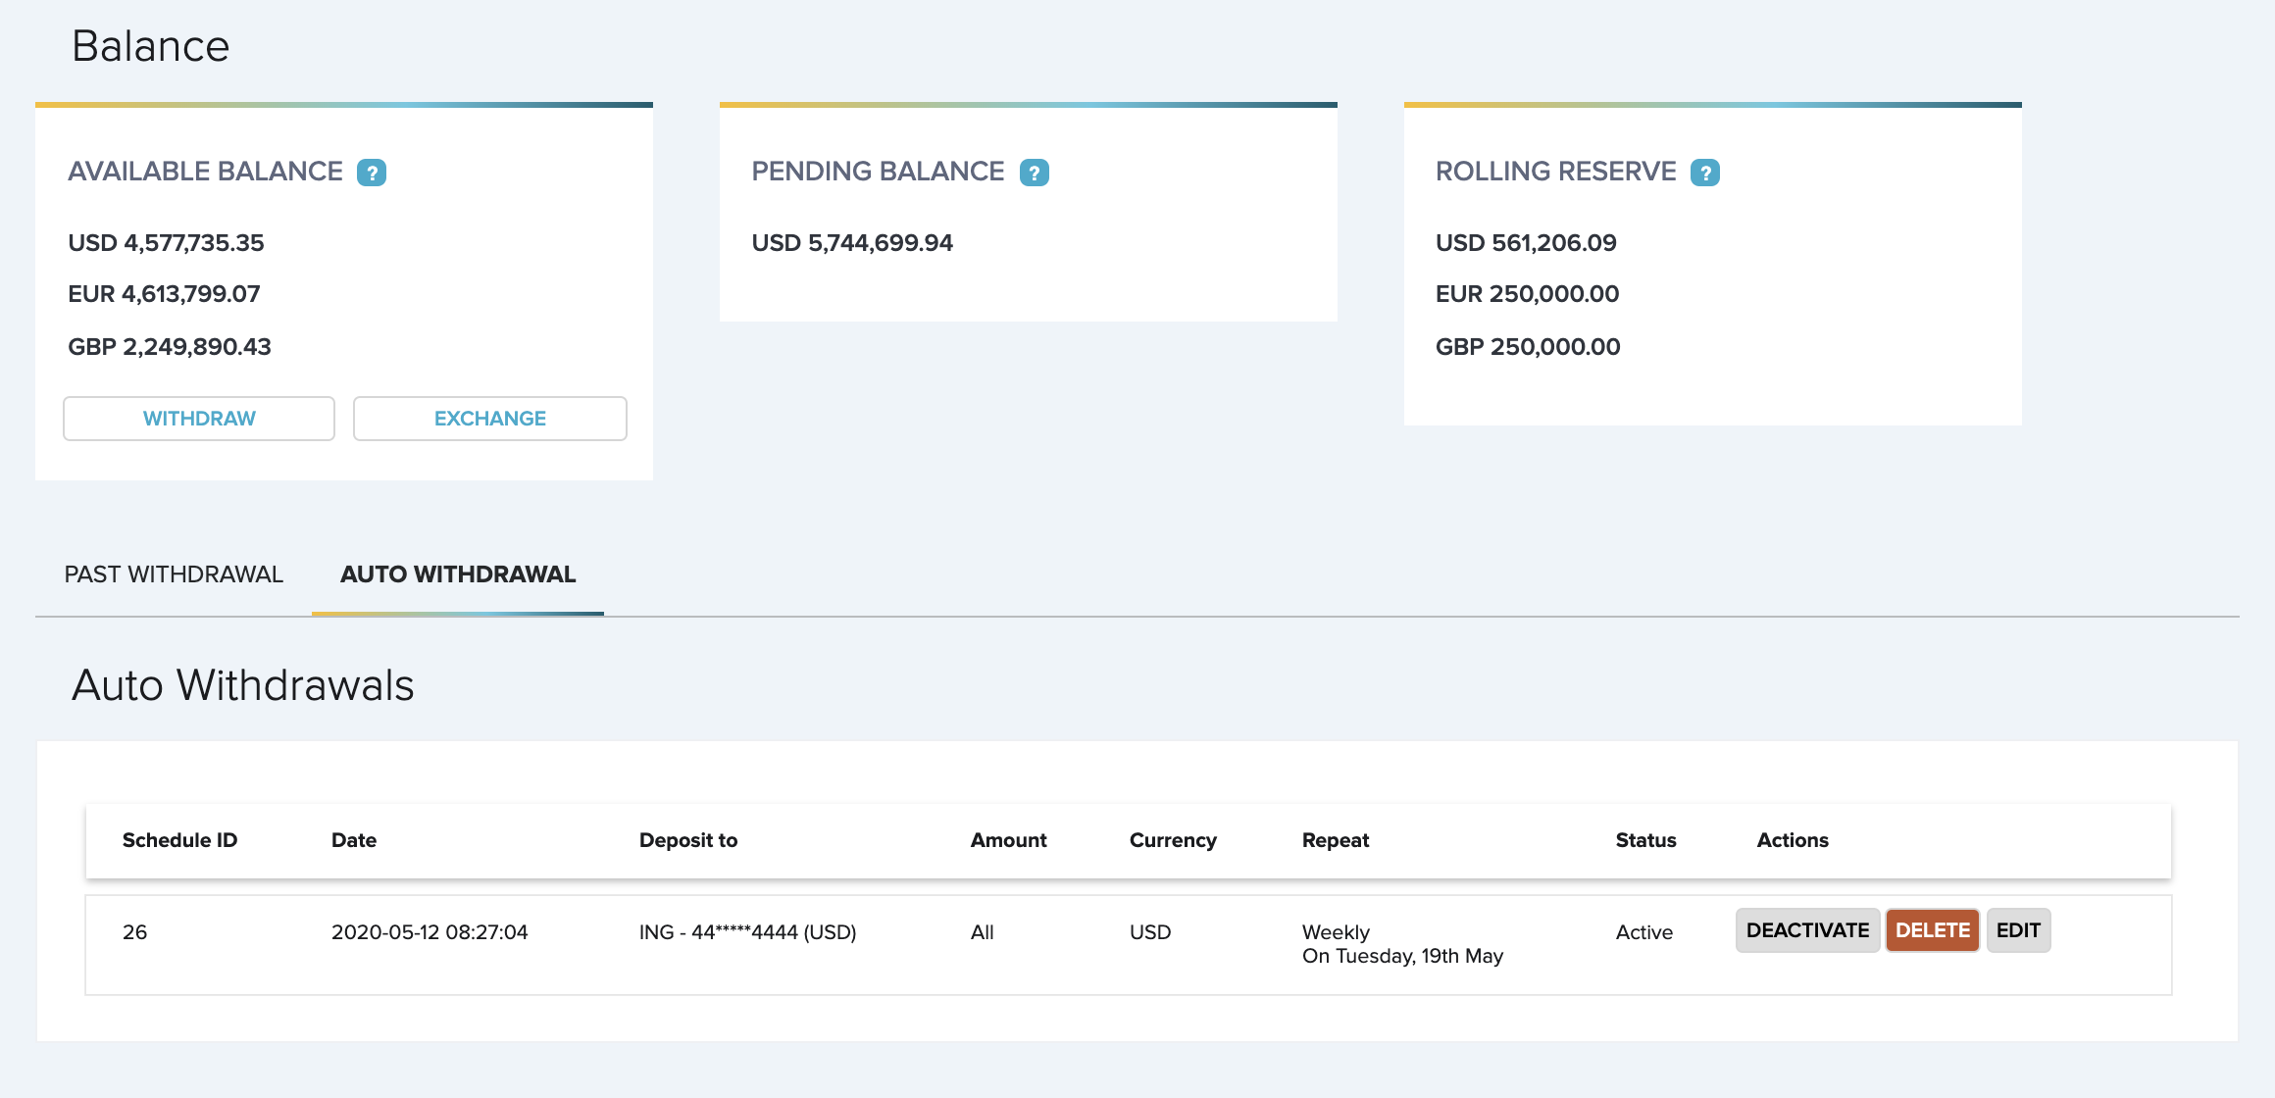The height and width of the screenshot is (1098, 2275).
Task: Delete the auto withdrawal schedule
Action: tap(1932, 930)
